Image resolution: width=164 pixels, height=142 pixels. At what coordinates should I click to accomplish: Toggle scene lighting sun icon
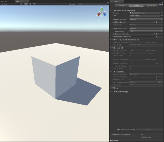26,4
